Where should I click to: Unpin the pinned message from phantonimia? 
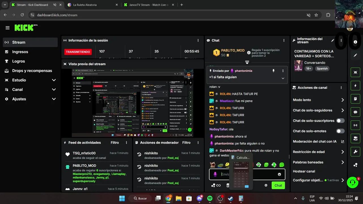pyautogui.click(x=273, y=71)
